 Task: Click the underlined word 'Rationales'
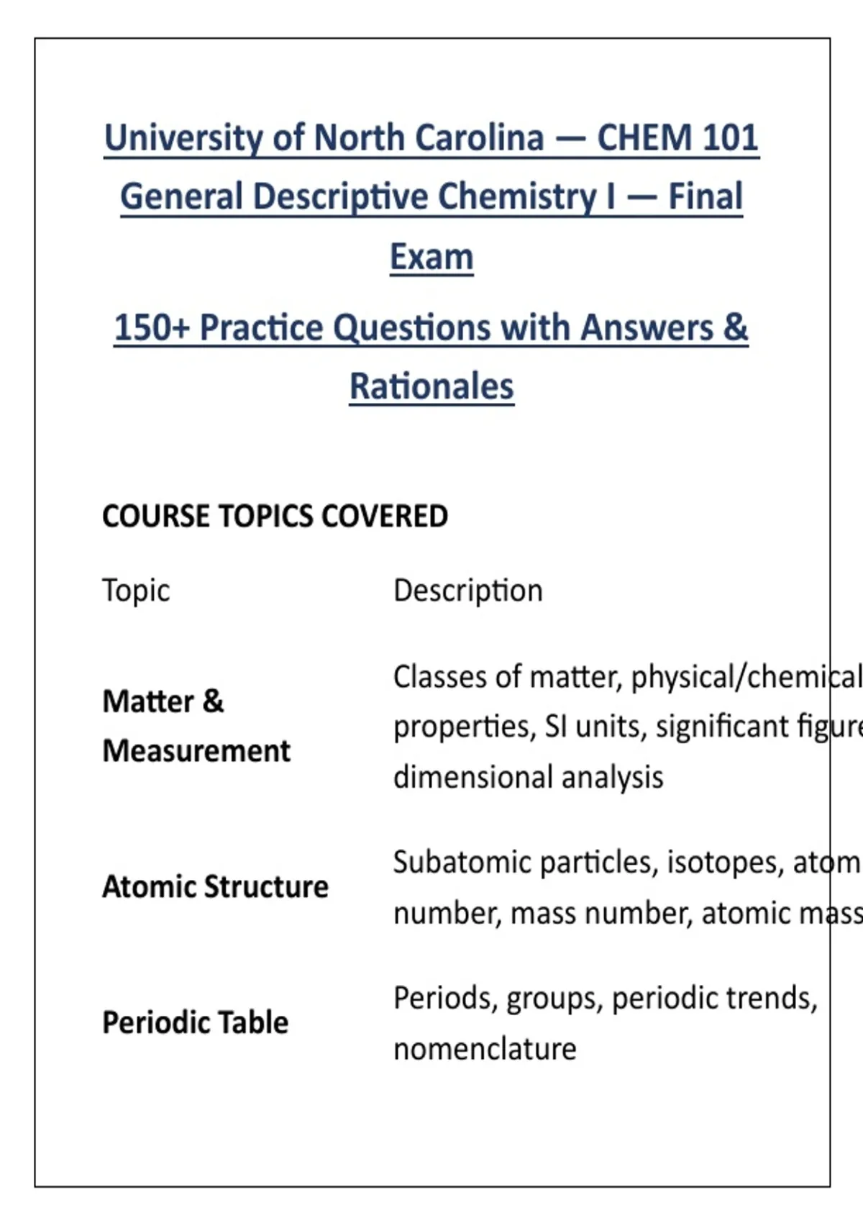coord(431,387)
